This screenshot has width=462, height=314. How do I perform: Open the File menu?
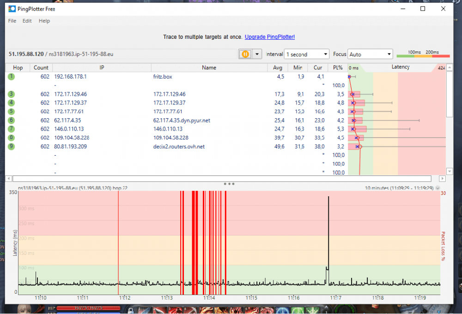[x=12, y=21]
